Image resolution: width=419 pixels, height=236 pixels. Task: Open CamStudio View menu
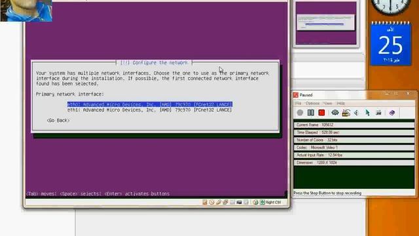(327, 104)
